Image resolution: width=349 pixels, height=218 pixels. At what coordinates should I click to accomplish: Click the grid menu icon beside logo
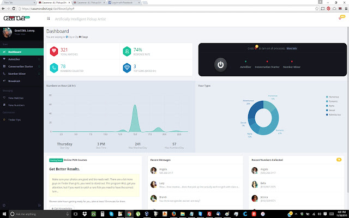pos(49,19)
